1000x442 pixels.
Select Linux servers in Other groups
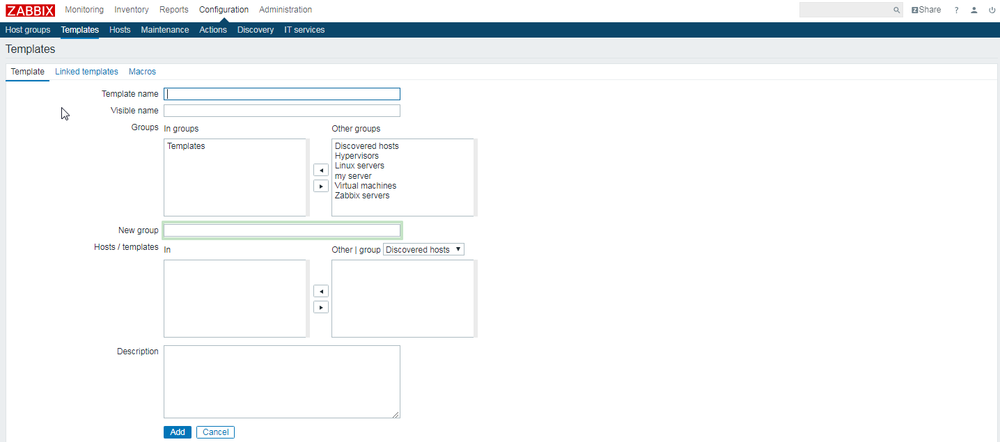coord(359,166)
